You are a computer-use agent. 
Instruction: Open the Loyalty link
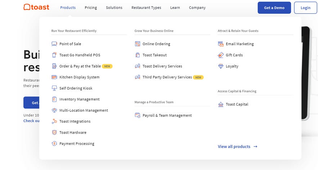coord(232,66)
